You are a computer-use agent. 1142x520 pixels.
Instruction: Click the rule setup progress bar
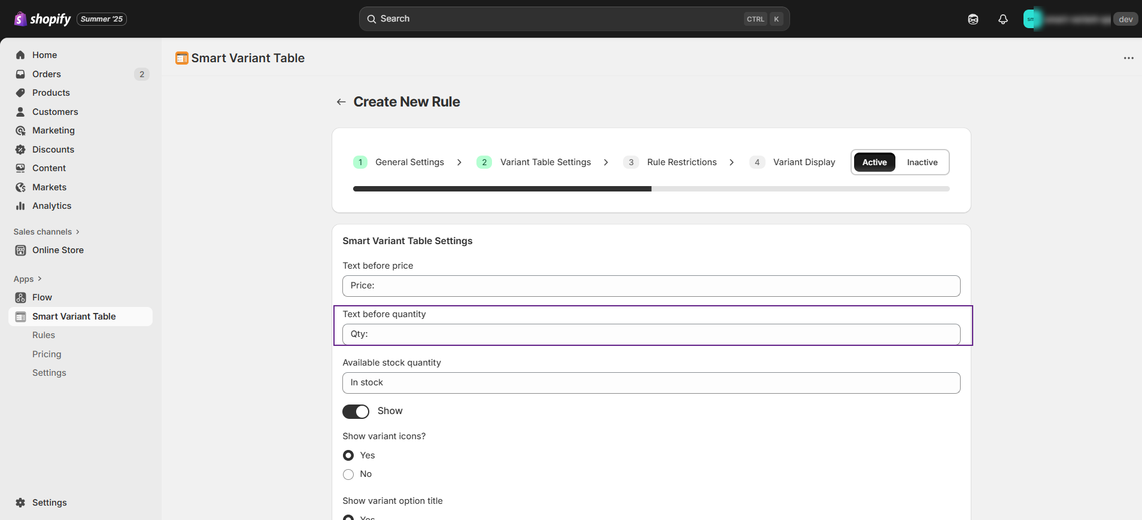(651, 189)
